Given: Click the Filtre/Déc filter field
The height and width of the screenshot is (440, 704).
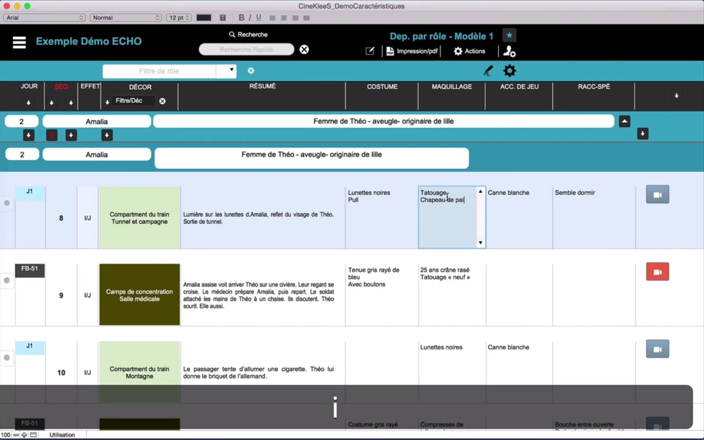Looking at the screenshot, I should (133, 101).
